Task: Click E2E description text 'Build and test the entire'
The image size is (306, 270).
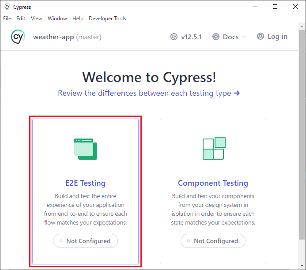Action: pyautogui.click(x=86, y=196)
